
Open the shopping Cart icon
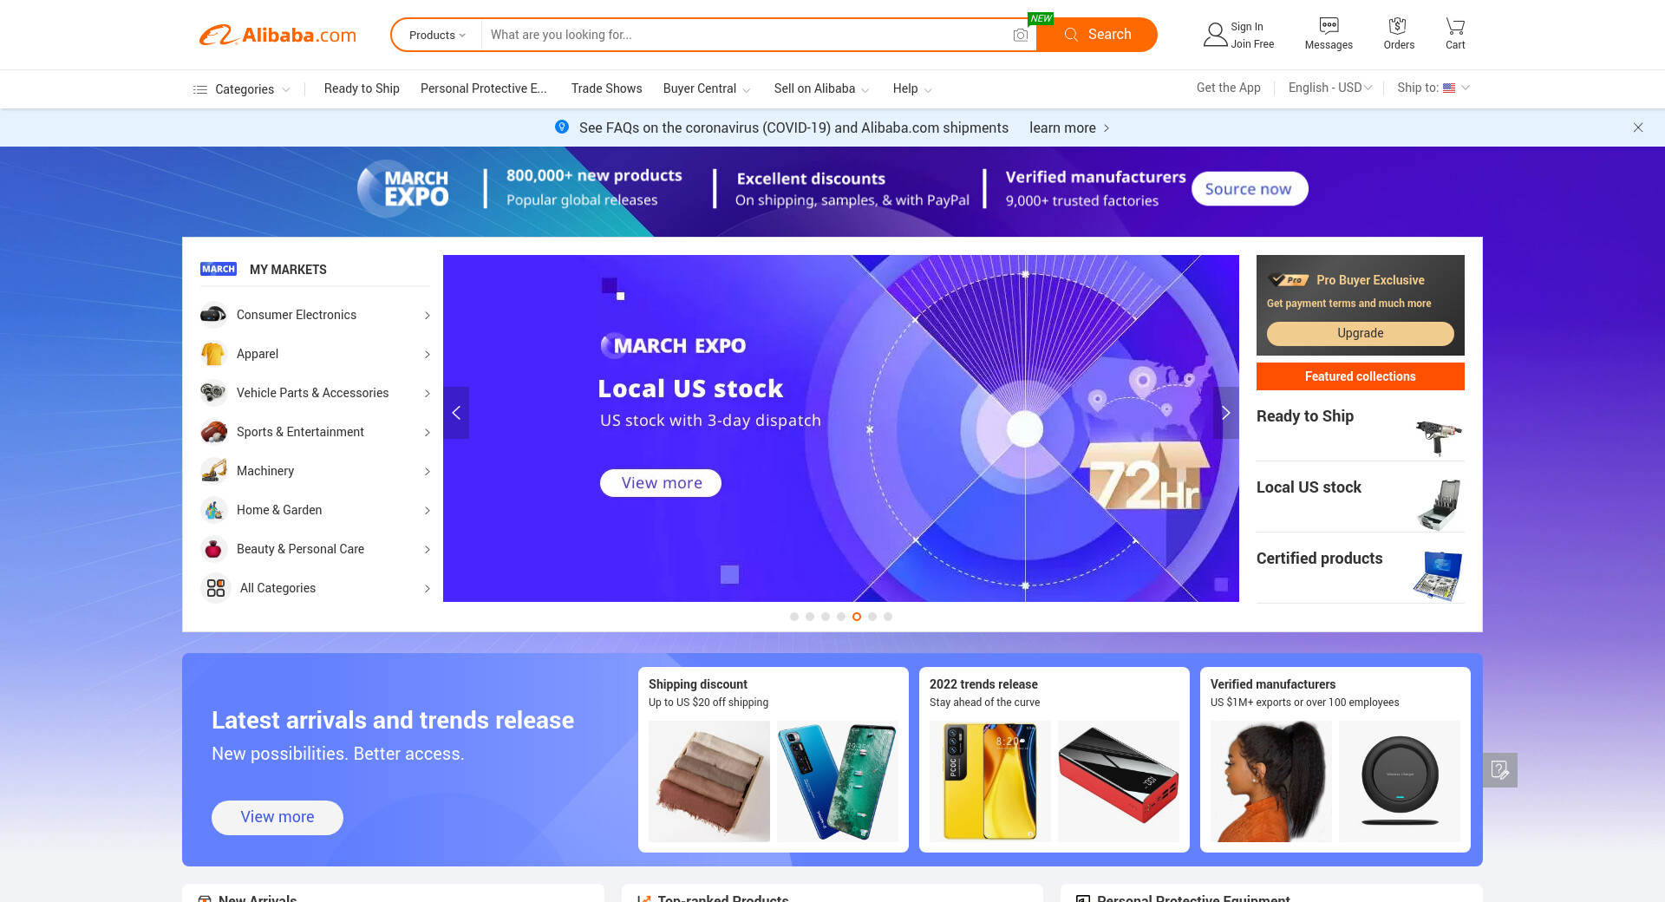pos(1455,26)
